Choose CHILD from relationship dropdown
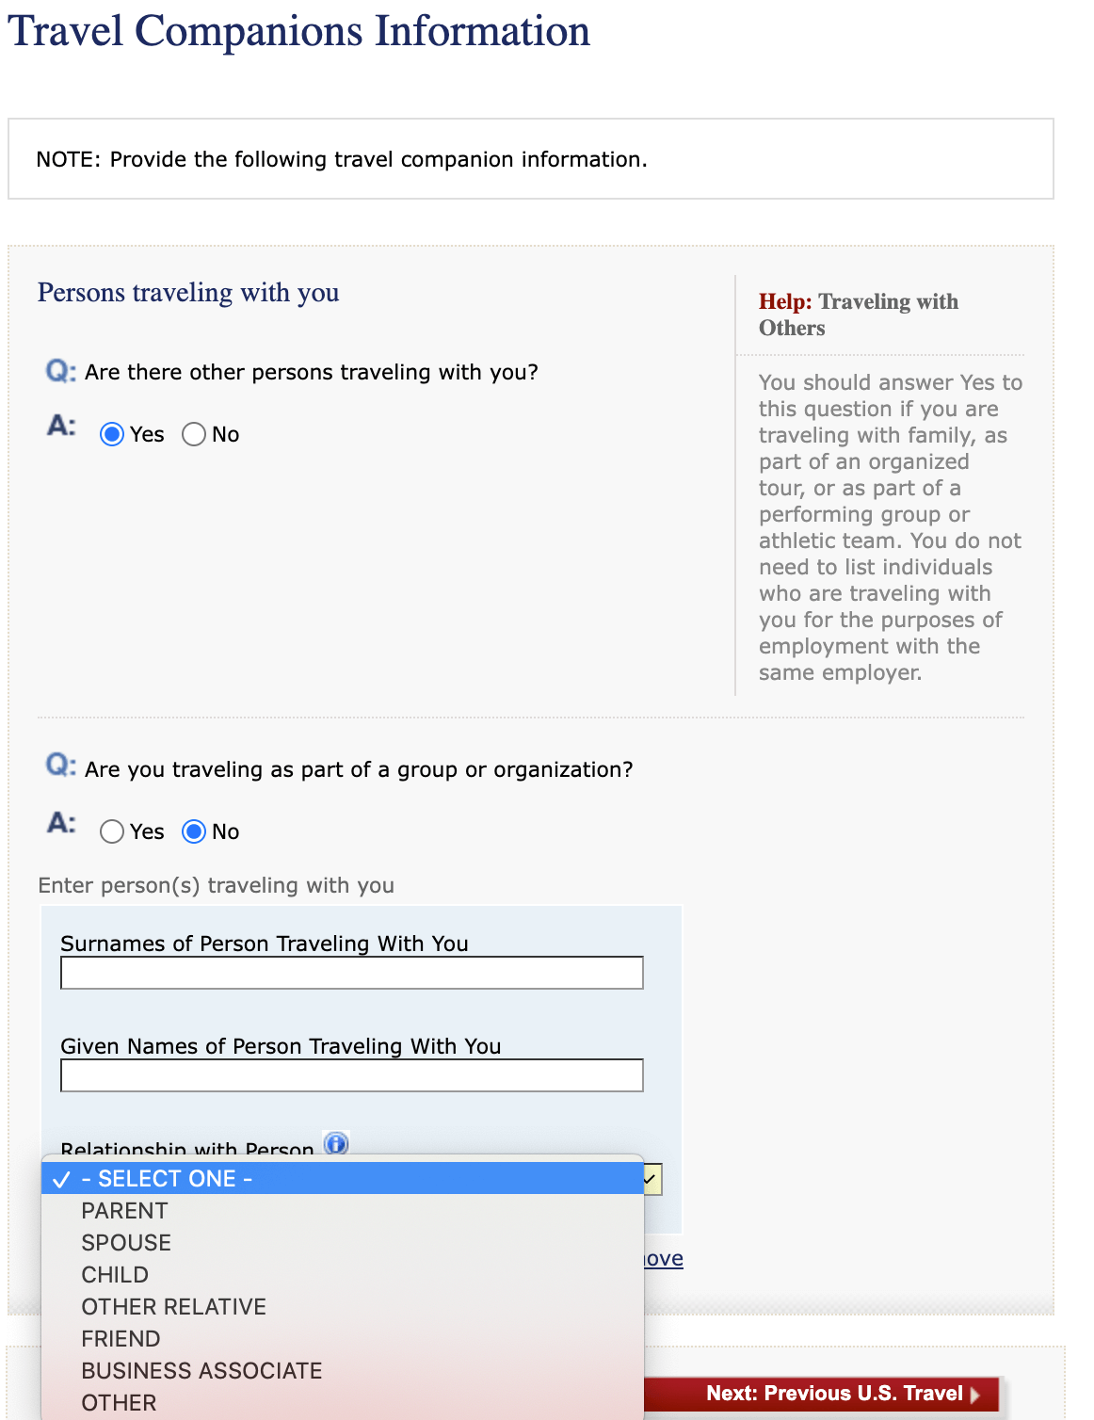The image size is (1094, 1420). [x=115, y=1275]
